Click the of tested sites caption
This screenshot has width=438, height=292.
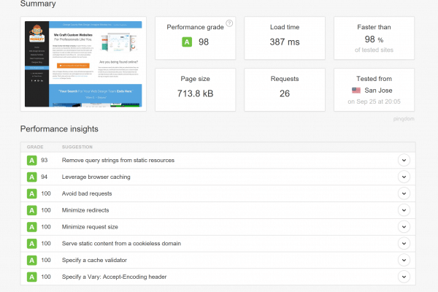[374, 50]
